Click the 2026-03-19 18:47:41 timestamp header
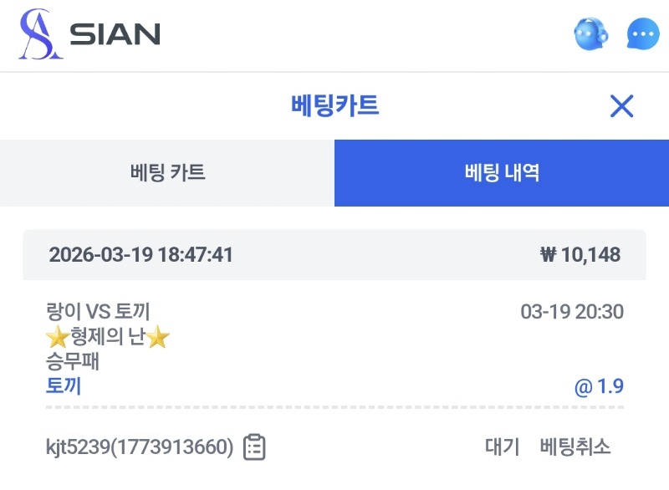Image resolution: width=669 pixels, height=490 pixels. (140, 255)
